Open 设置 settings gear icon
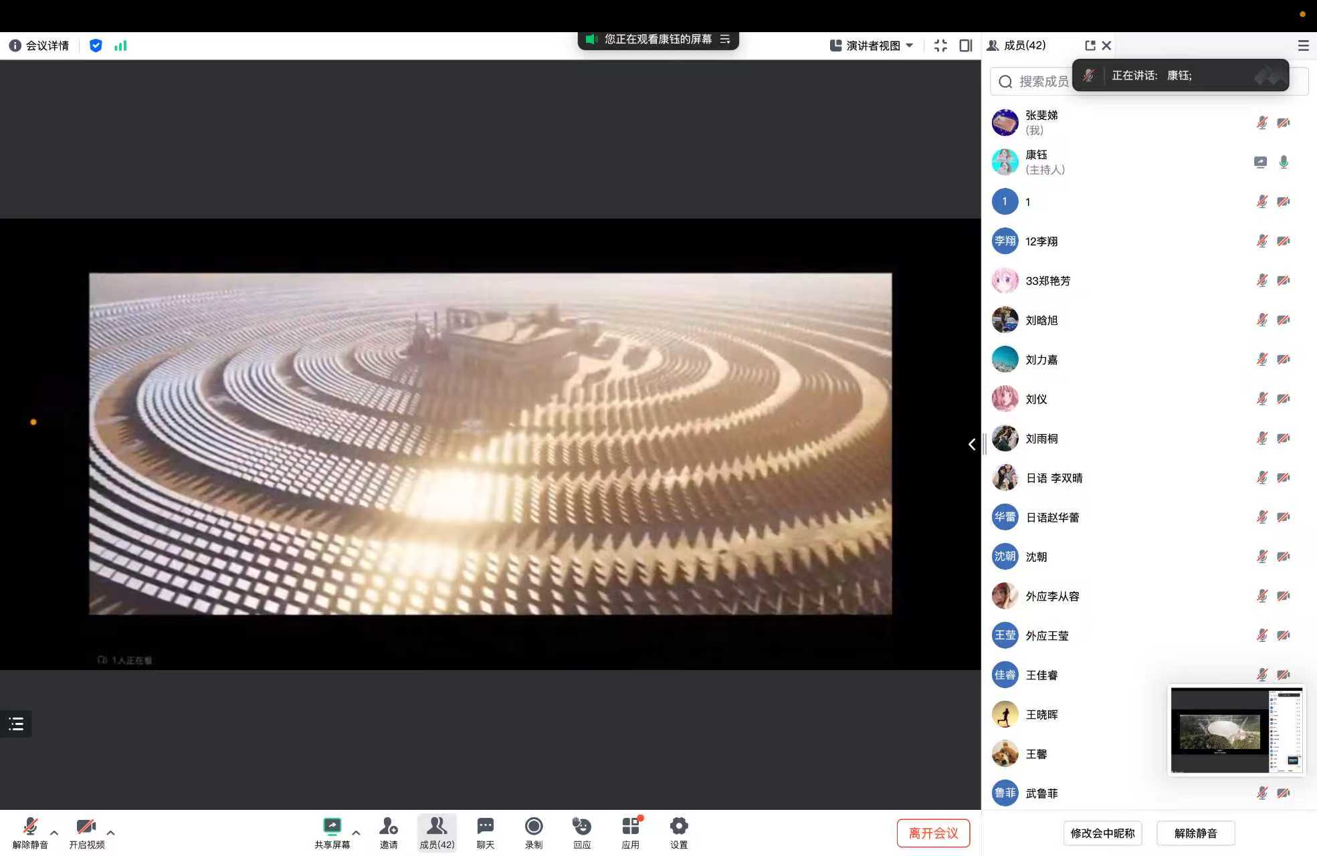 (678, 827)
